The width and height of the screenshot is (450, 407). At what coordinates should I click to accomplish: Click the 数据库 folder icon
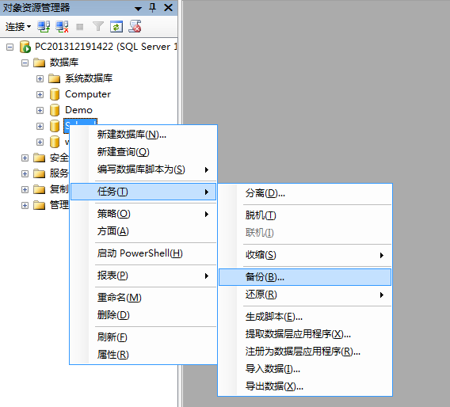coord(40,63)
